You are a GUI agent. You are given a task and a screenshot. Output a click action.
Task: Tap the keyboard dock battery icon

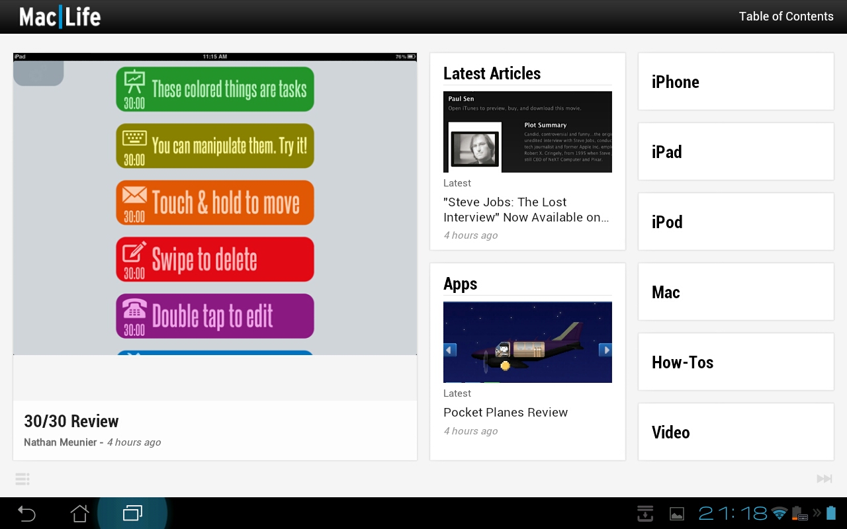pos(799,513)
